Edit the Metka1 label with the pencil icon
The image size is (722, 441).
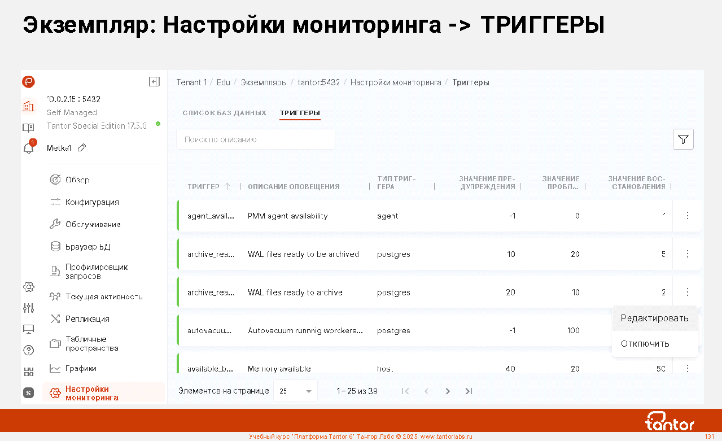(x=82, y=148)
